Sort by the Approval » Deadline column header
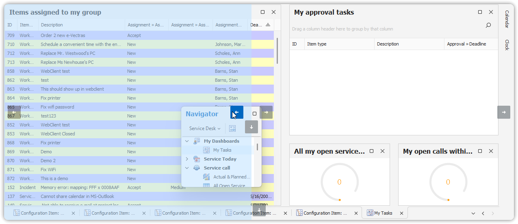The height and width of the screenshot is (224, 518). tap(466, 44)
